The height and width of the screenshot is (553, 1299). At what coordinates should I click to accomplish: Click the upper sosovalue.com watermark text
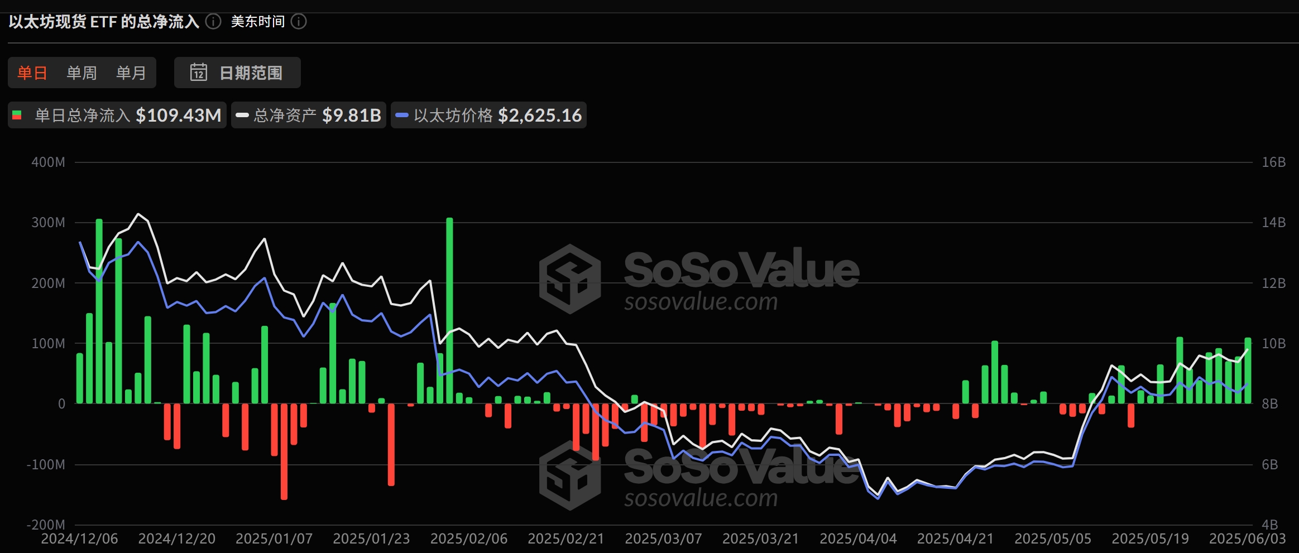tap(701, 302)
